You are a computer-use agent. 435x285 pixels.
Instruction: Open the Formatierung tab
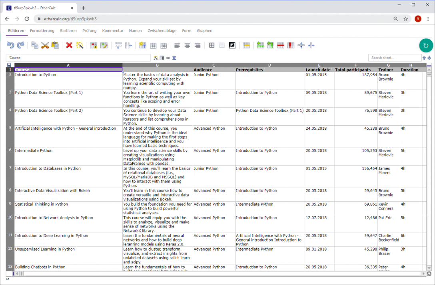42,31
